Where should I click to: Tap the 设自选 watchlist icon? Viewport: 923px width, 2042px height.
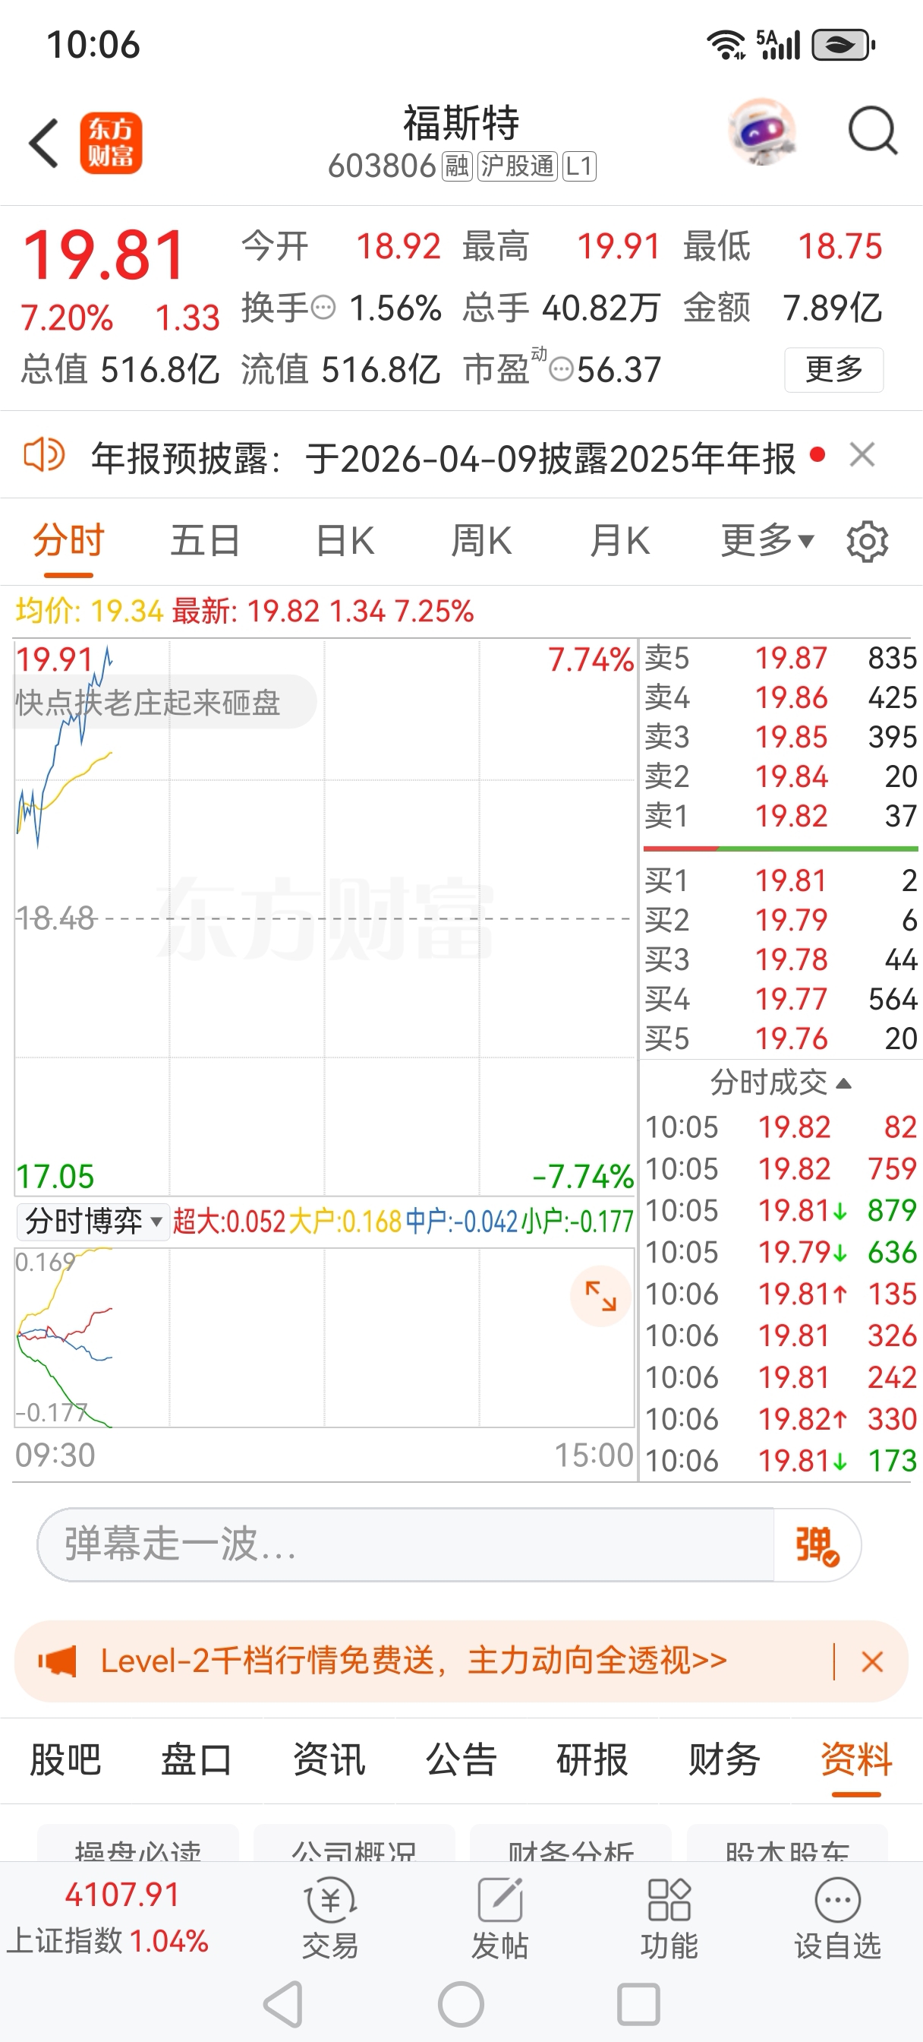pos(837,1917)
